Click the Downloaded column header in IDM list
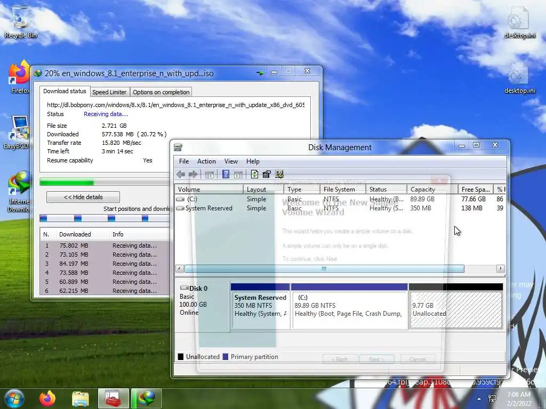Image resolution: width=546 pixels, height=409 pixels. click(82, 234)
